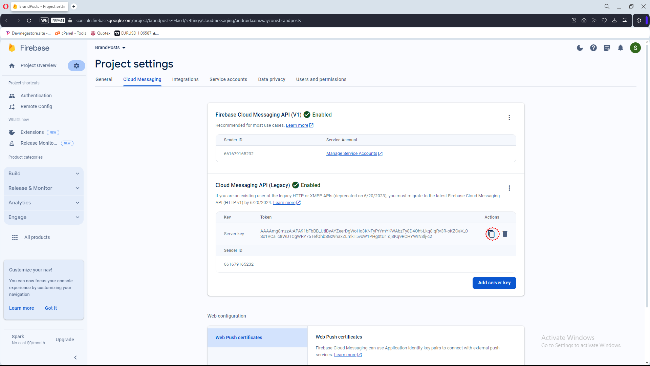Open the Data privacy tab
650x366 pixels.
(x=272, y=79)
